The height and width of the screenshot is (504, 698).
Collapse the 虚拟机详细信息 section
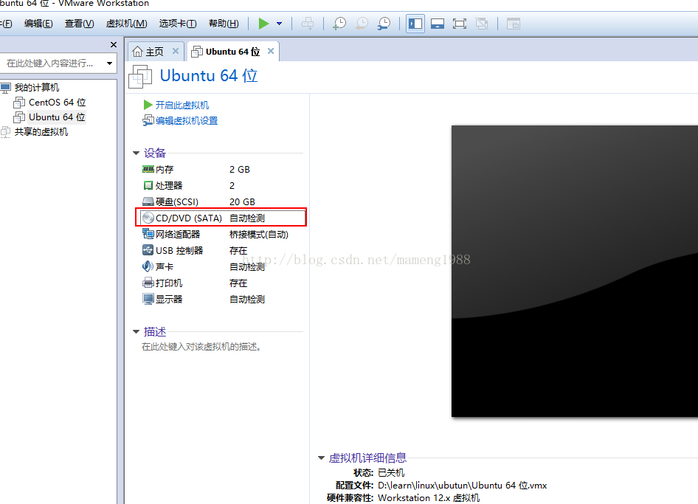321,458
